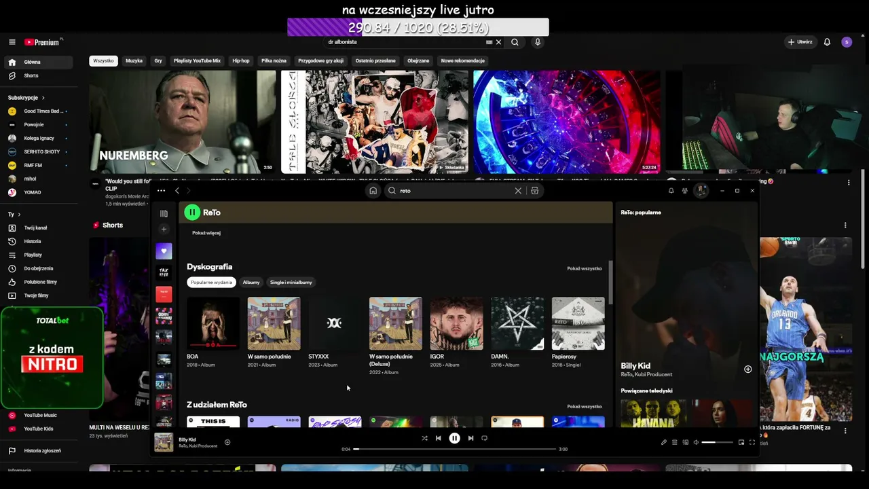869x489 pixels.
Task: Open the Nuremberg video thumbnail on YouTube
Action: [183, 122]
